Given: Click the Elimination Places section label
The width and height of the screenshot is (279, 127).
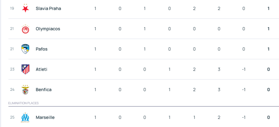Looking at the screenshot, I should (x=23, y=103).
